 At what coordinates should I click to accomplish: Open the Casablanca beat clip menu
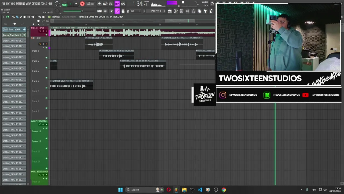(x=51, y=28)
